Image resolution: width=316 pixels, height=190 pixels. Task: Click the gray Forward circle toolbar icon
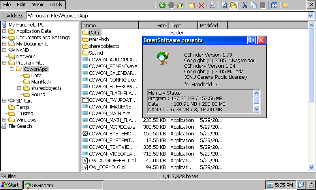pos(171,5)
